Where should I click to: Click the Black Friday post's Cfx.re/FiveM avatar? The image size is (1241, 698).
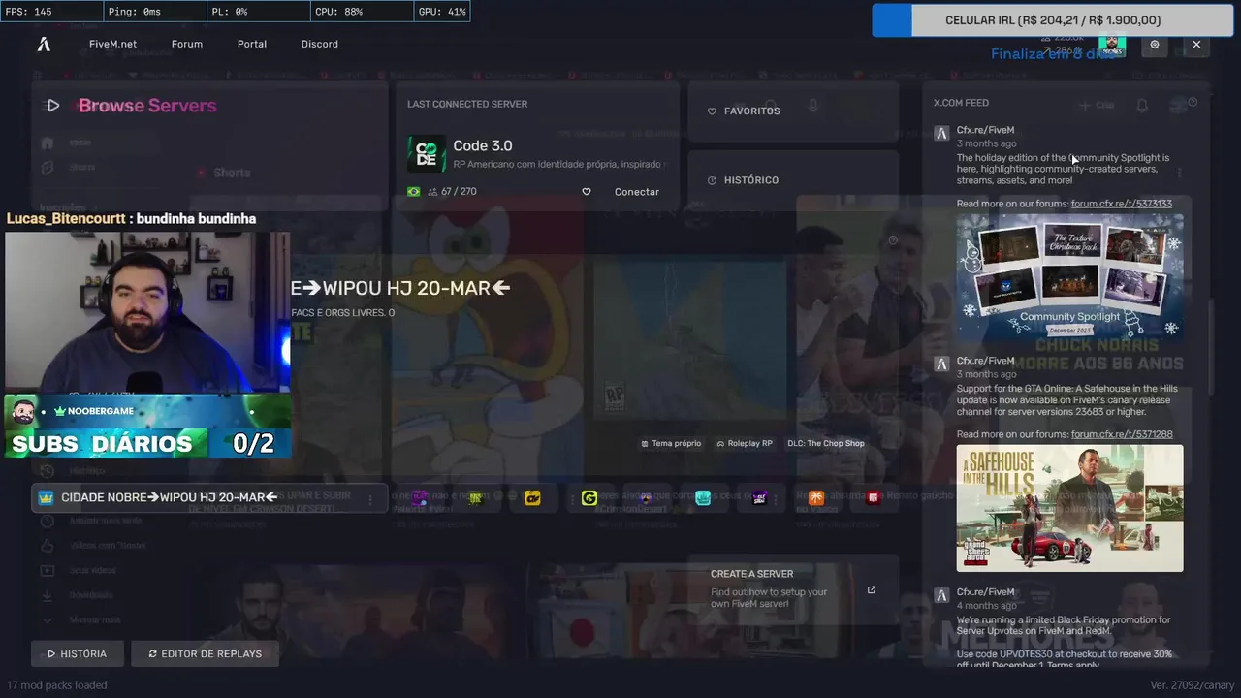[940, 596]
